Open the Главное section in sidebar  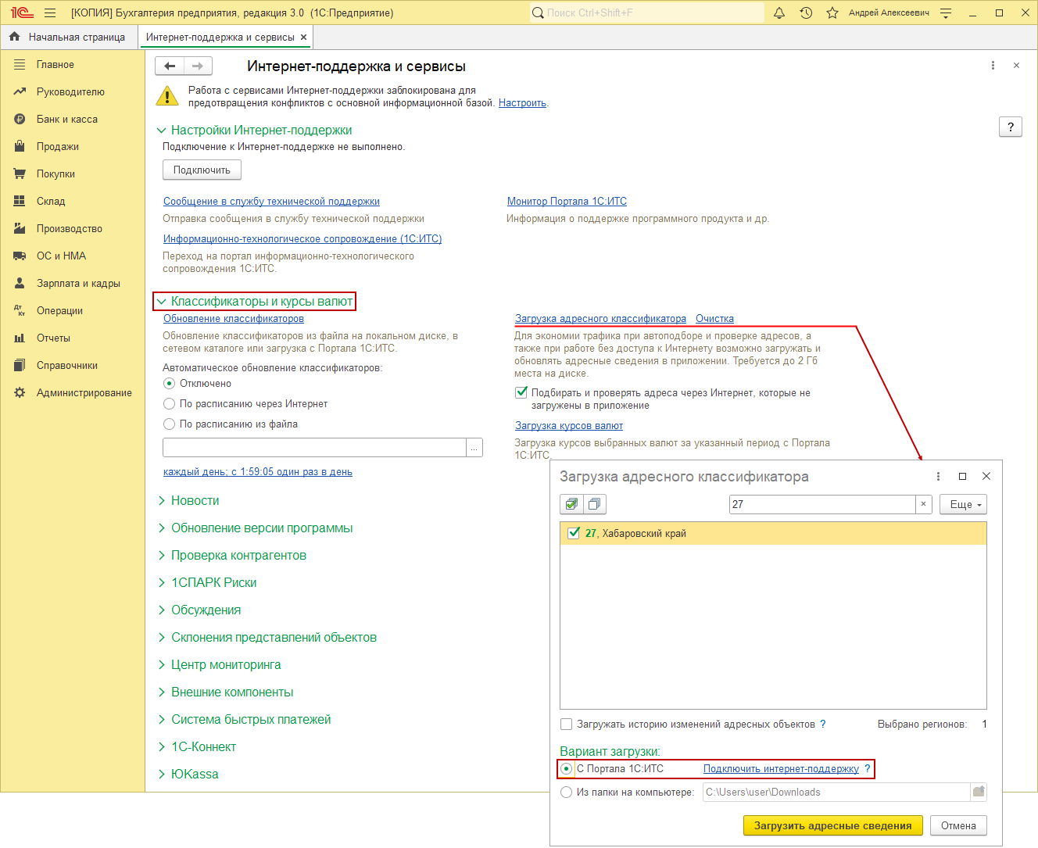[55, 65]
